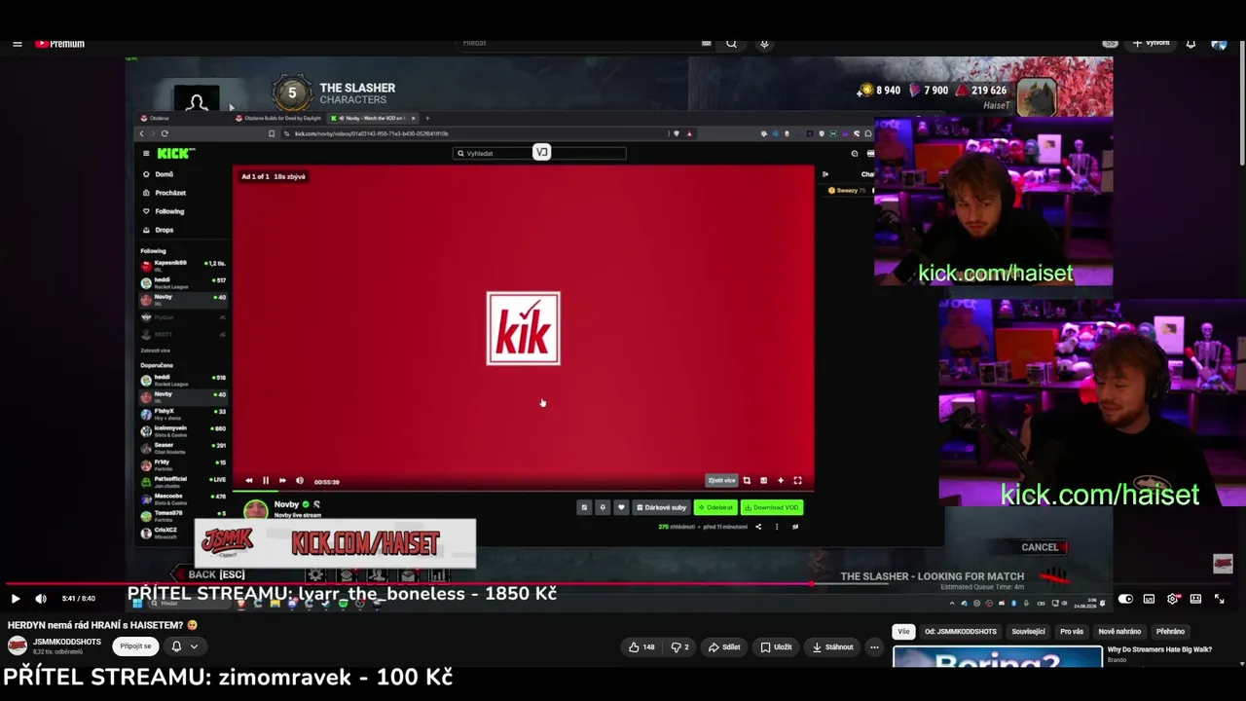1246x701 pixels.
Task: Open Following in the Kick sidebar
Action: [x=168, y=211]
